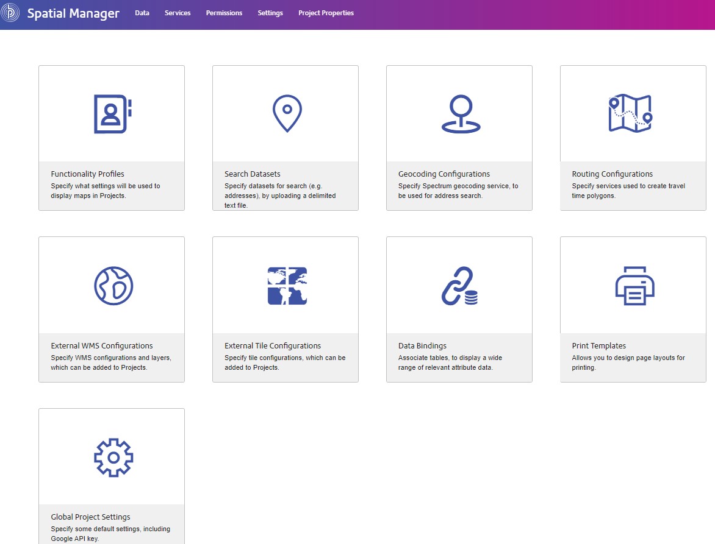The image size is (715, 544).
Task: Click the Global Project Settings gear icon
Action: (x=112, y=456)
